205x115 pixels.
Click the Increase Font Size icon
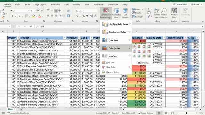pos(38,11)
